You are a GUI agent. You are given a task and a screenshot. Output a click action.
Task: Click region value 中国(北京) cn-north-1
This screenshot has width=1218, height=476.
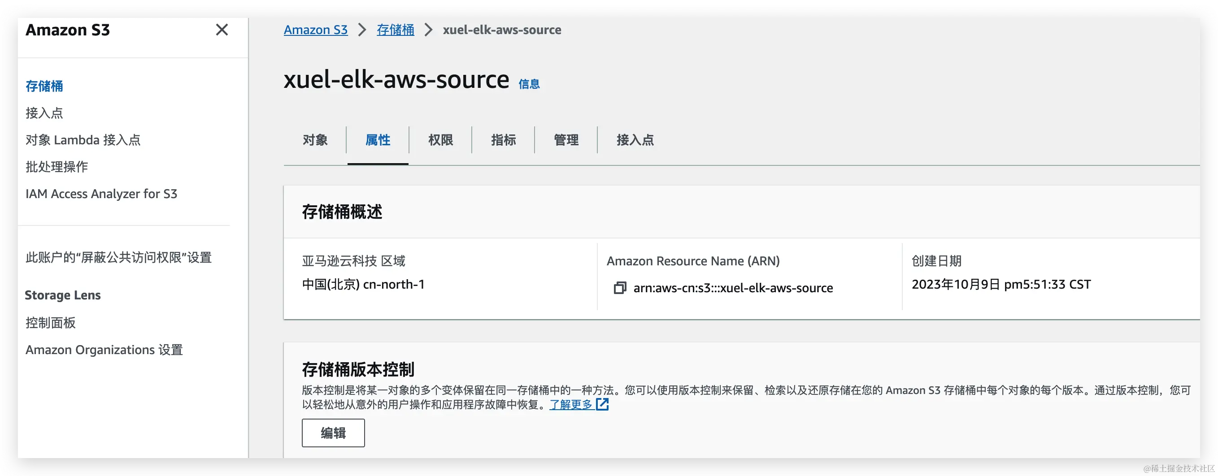click(363, 285)
